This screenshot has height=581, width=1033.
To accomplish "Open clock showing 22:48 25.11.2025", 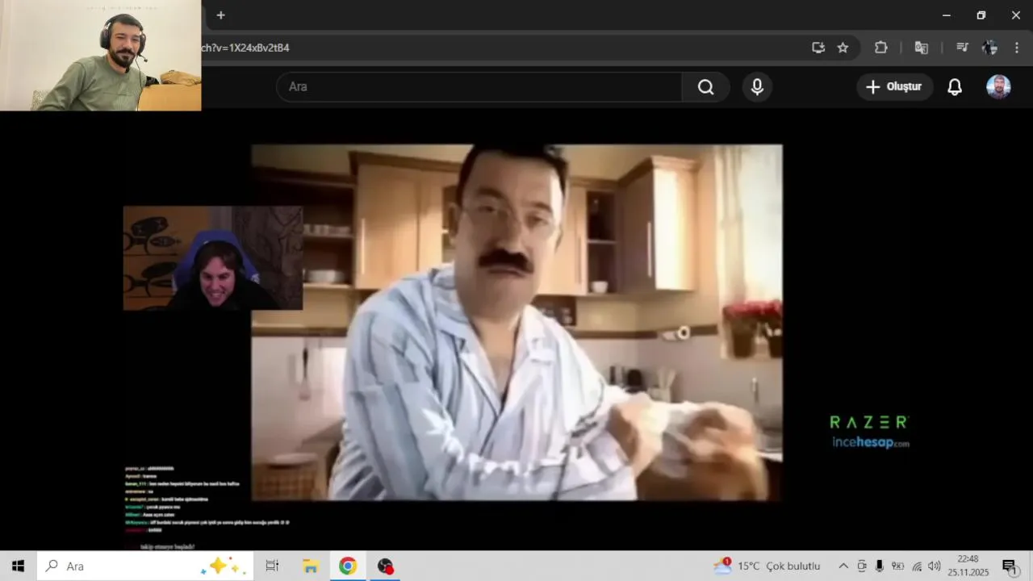I will (x=968, y=566).
